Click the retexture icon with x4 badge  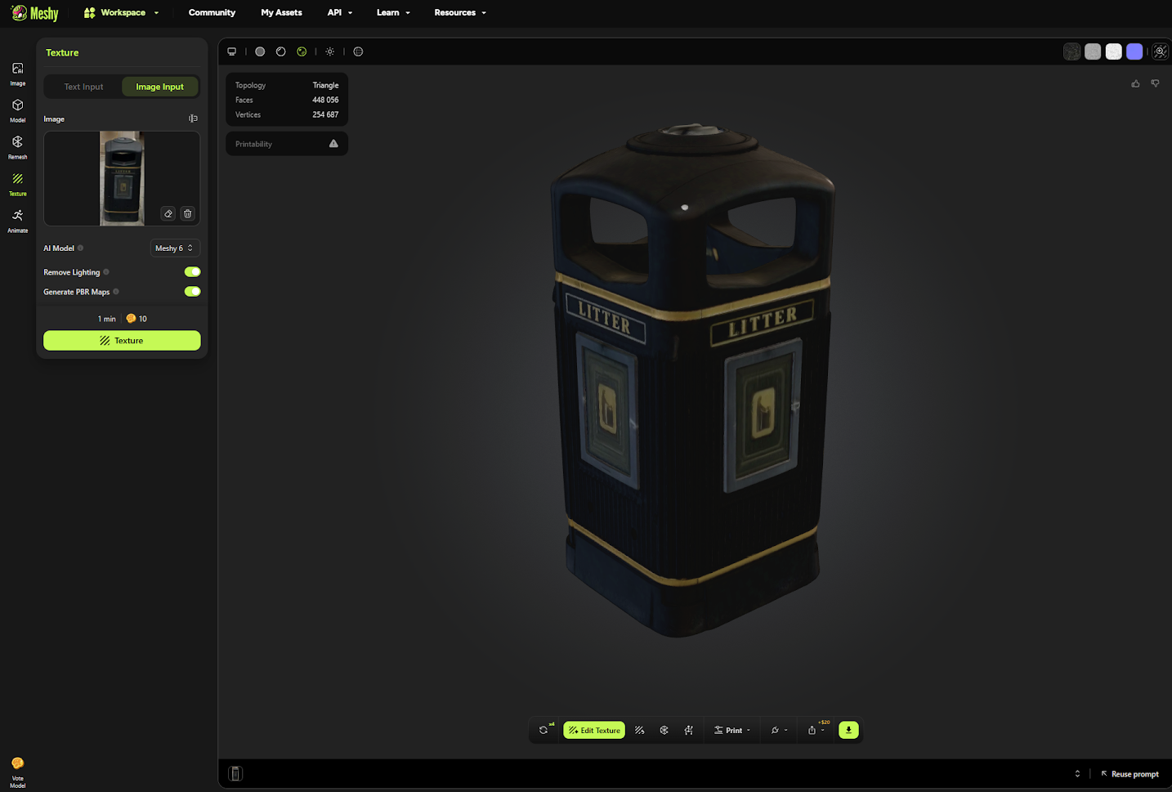544,730
